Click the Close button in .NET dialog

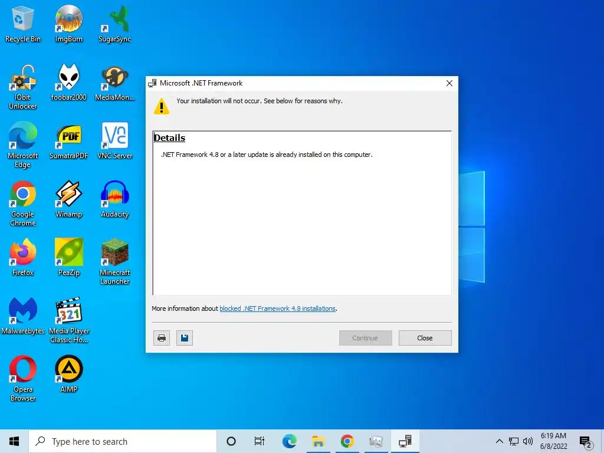pyautogui.click(x=425, y=338)
